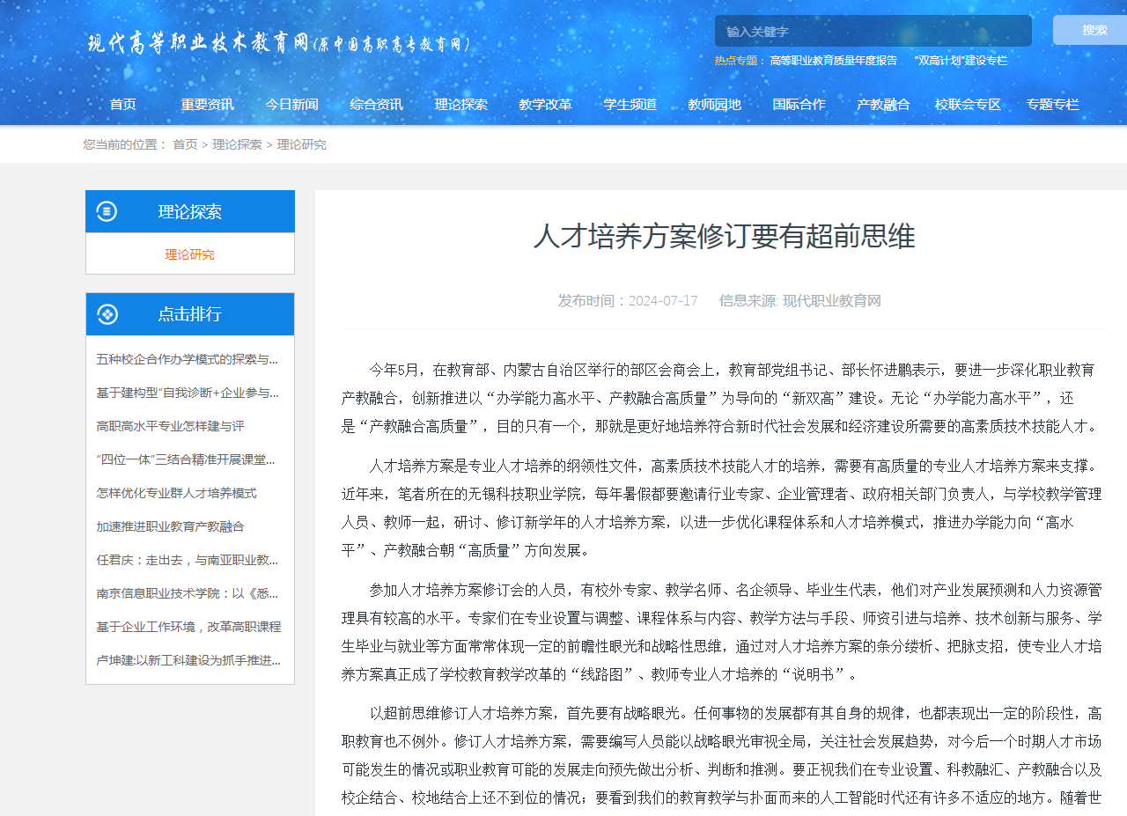1127x816 pixels.
Task: Open the 校联会专区 navigation item
Action: point(969,104)
